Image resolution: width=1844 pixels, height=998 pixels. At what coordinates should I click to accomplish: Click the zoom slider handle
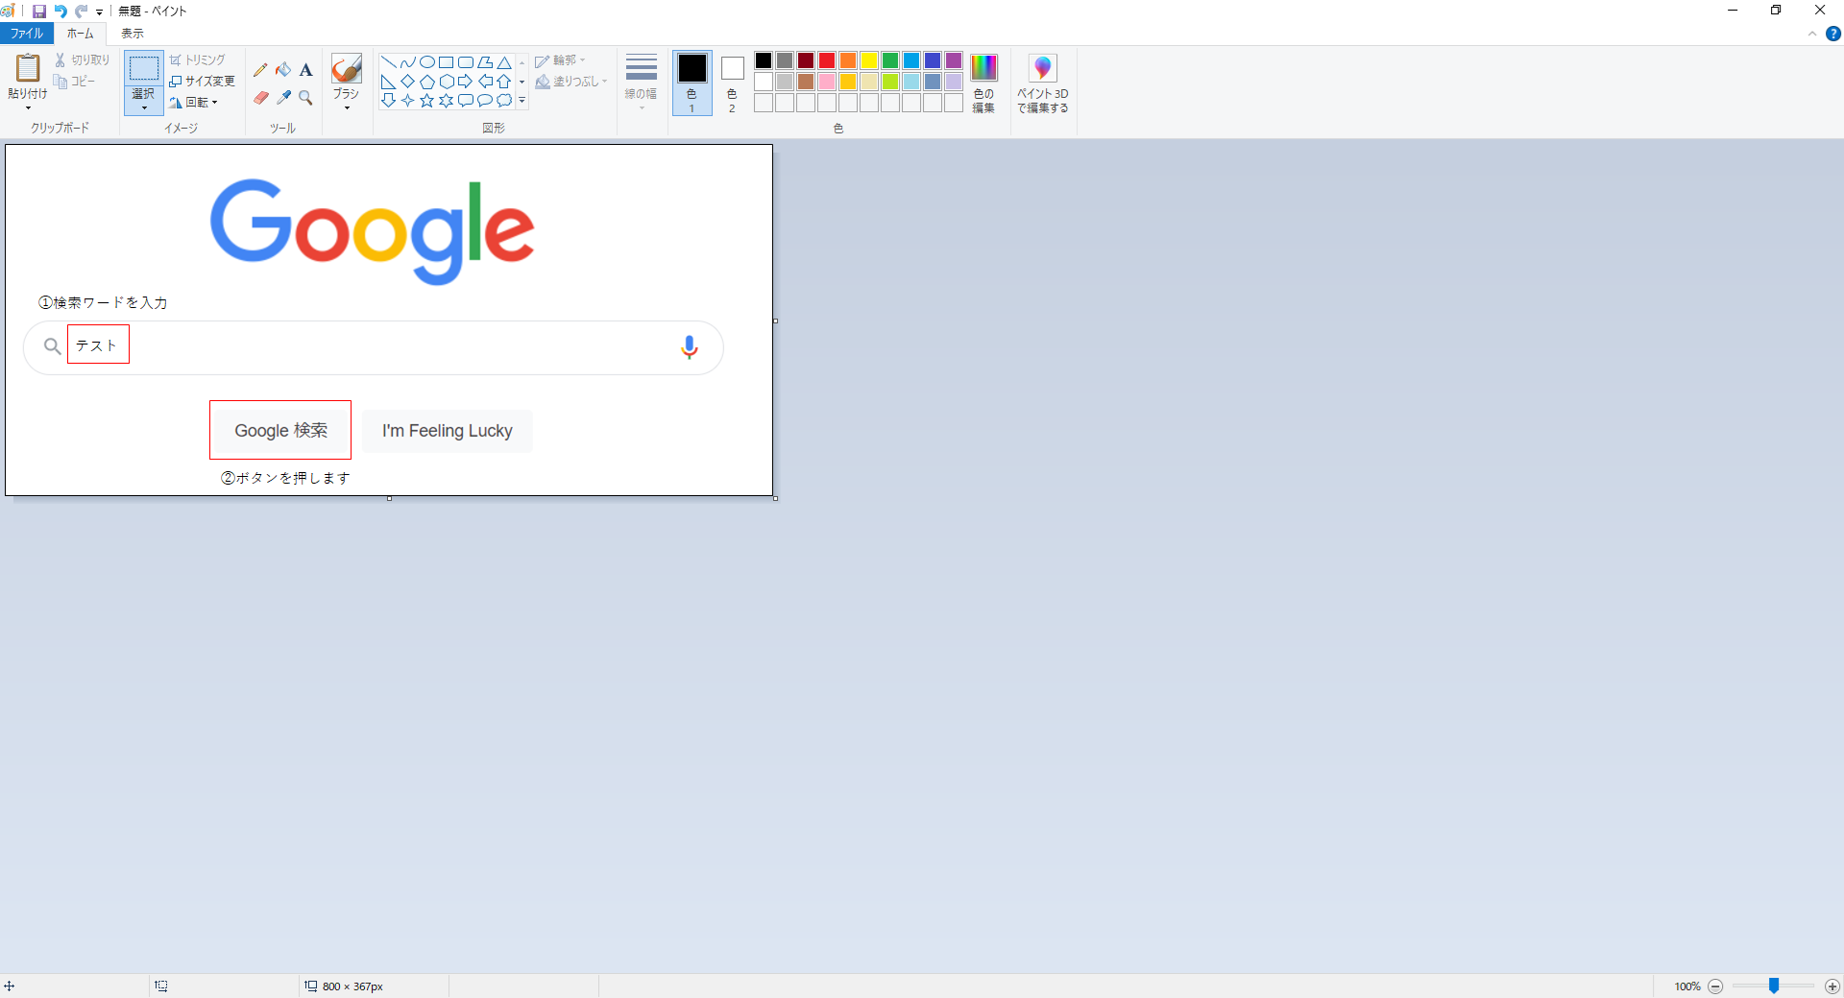click(x=1774, y=986)
